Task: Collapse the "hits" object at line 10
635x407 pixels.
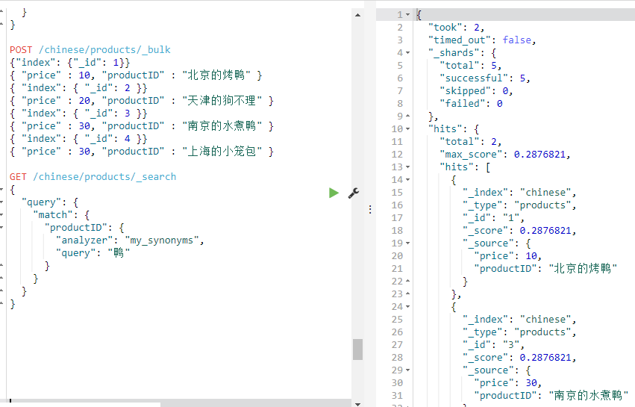Action: coord(408,129)
